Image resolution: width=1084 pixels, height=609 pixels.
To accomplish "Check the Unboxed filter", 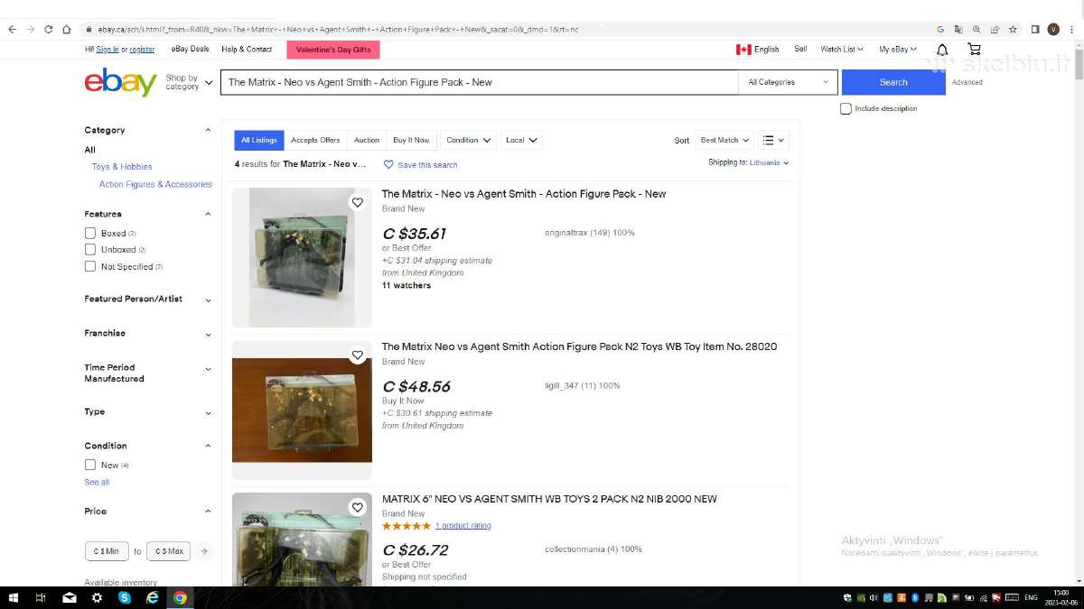I will (90, 250).
